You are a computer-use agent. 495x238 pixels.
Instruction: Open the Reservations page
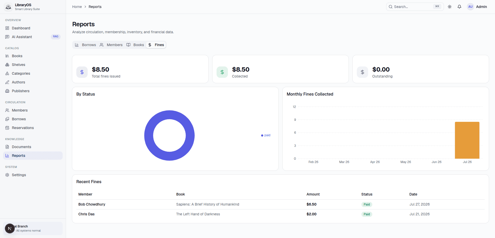click(33, 128)
